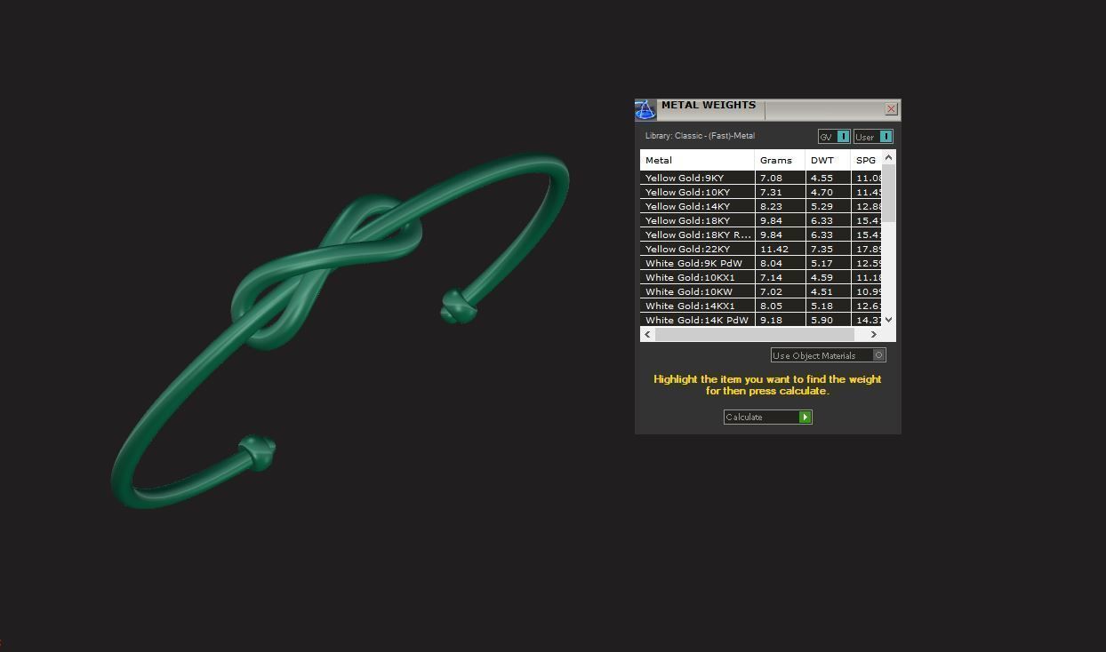Select the Yellow Gold:18KY R... row
The image size is (1106, 652).
[x=761, y=235]
